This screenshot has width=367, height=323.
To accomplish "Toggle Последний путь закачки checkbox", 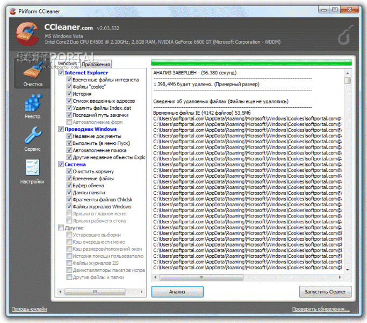I will click(69, 115).
